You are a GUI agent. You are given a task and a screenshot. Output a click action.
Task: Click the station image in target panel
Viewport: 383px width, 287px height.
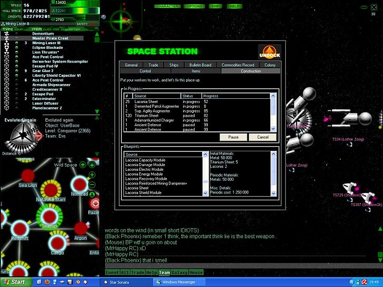(x=20, y=135)
